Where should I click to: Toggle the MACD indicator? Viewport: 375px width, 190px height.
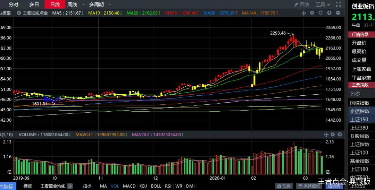tap(129, 186)
